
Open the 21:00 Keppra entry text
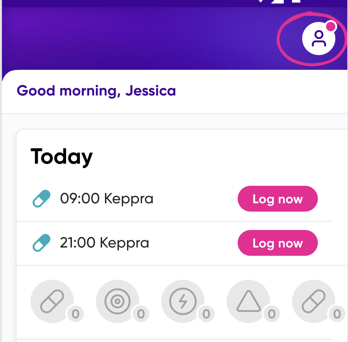(x=105, y=243)
